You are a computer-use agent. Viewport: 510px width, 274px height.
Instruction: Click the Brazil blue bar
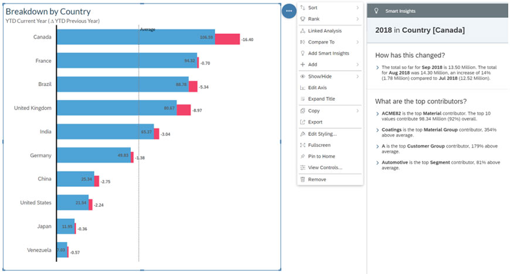click(123, 84)
